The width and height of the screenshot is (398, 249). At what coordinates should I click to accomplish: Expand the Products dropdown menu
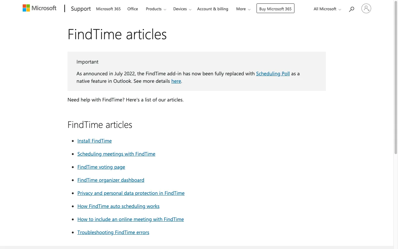coord(156,9)
